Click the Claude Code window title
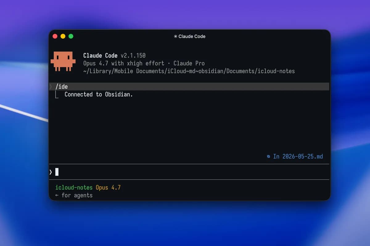This screenshot has height=246, width=370. [192, 36]
